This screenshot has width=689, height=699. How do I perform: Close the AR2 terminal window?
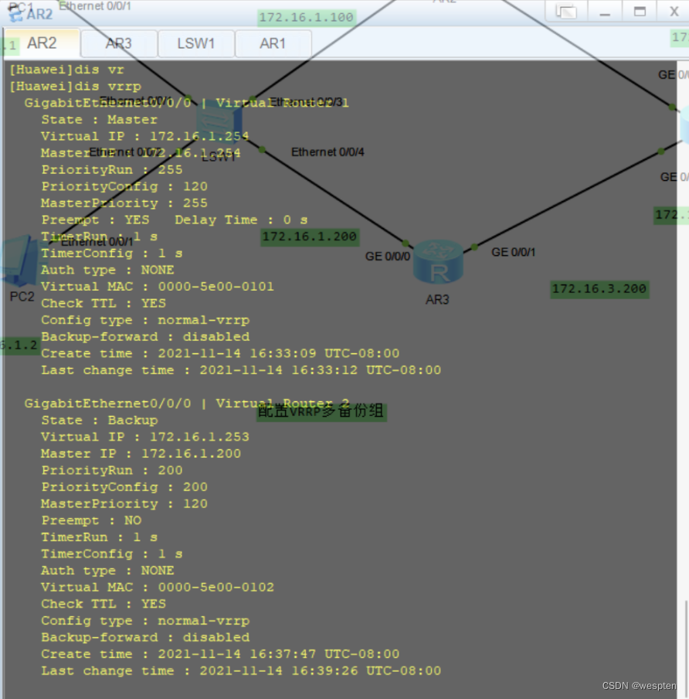pos(674,11)
